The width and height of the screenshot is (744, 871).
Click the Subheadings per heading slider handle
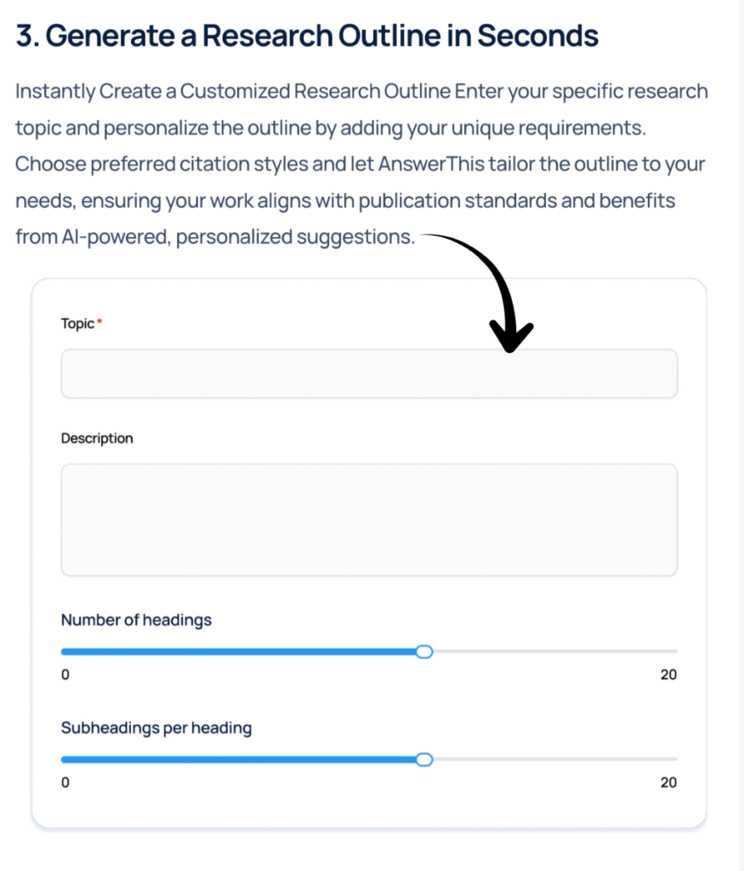(x=424, y=760)
